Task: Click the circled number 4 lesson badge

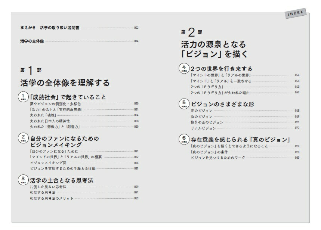Action: point(184,68)
